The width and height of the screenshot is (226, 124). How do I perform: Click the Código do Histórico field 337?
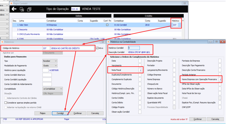[x=46, y=48]
